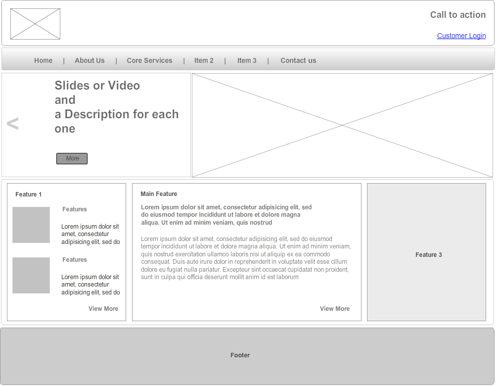The height and width of the screenshot is (386, 496).
Task: Select Core Services in the navigation bar
Action: [150, 60]
